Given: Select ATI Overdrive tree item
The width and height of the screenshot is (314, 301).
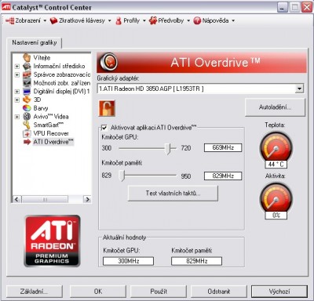Looking at the screenshot, I should coord(53,142).
